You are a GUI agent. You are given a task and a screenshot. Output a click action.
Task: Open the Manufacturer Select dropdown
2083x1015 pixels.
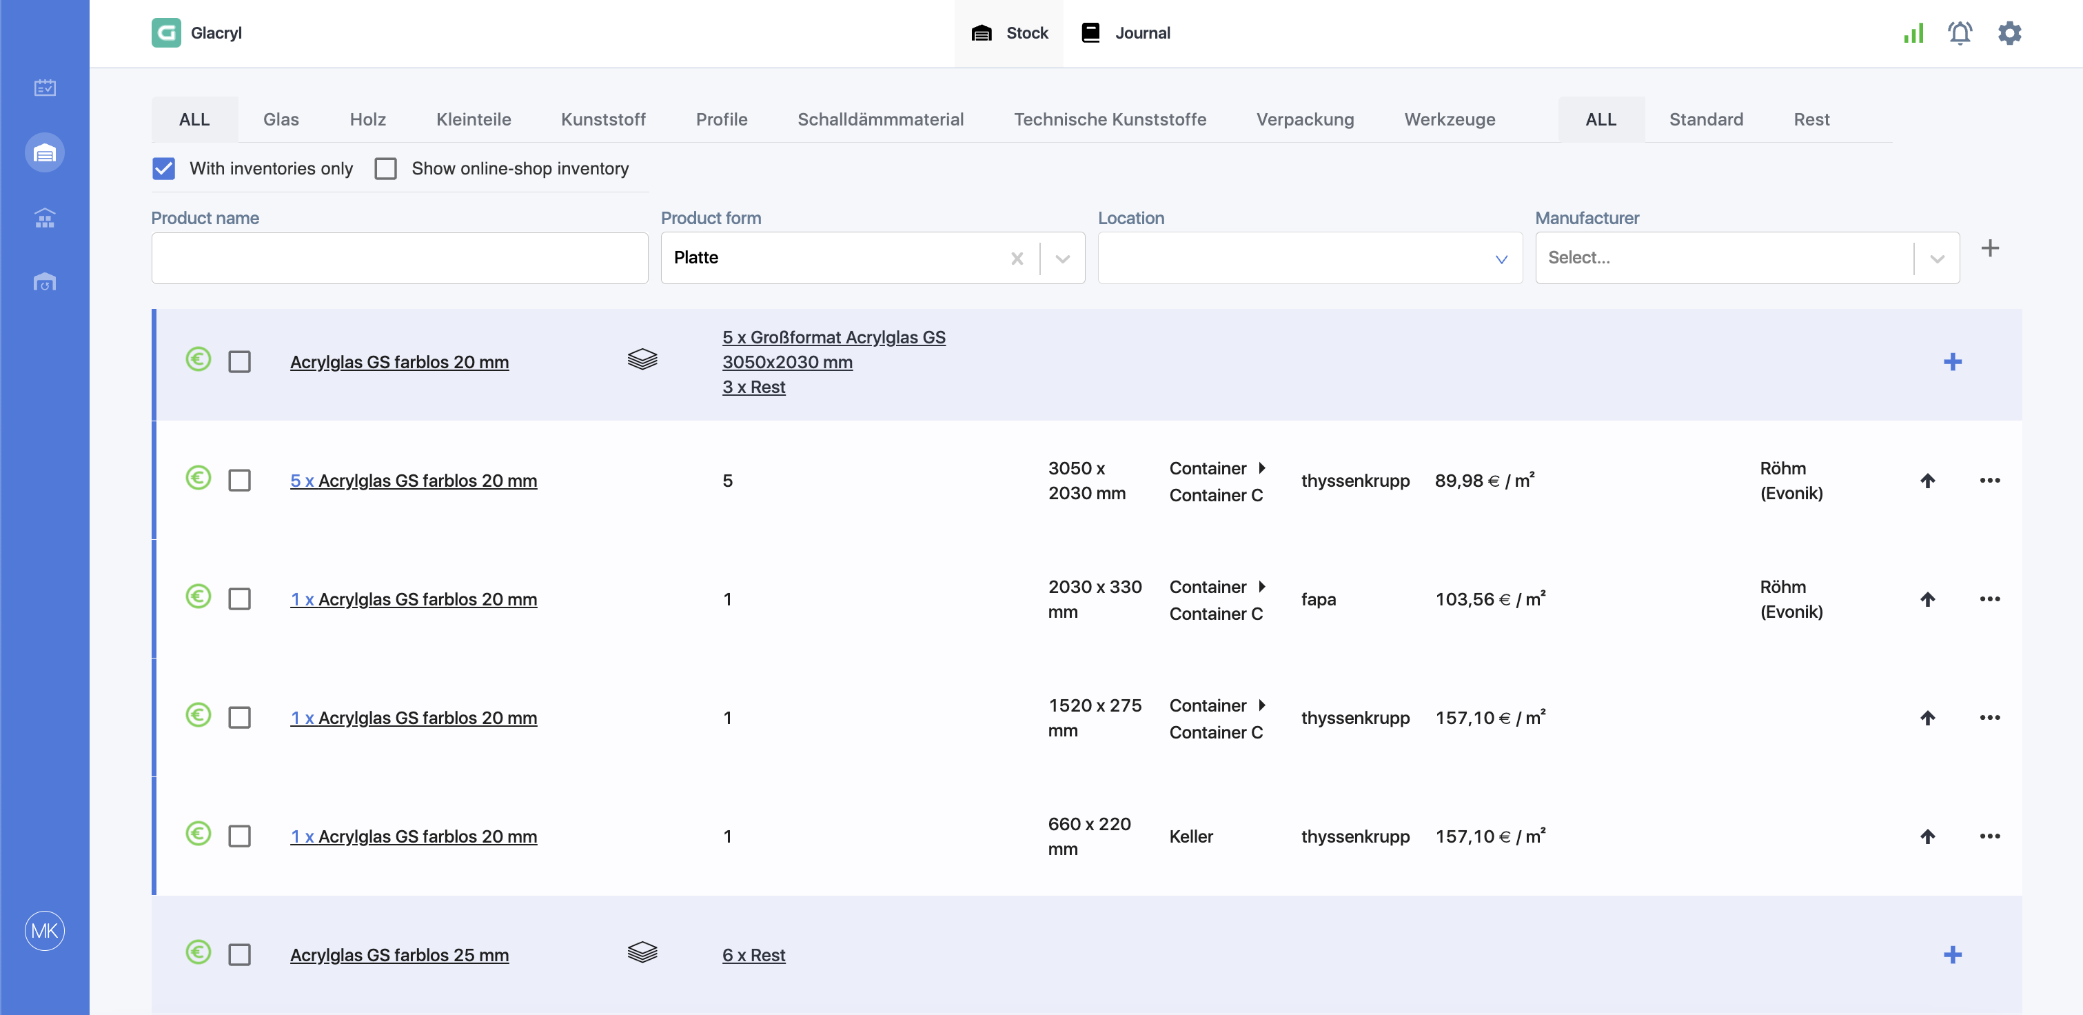[x=1747, y=258]
